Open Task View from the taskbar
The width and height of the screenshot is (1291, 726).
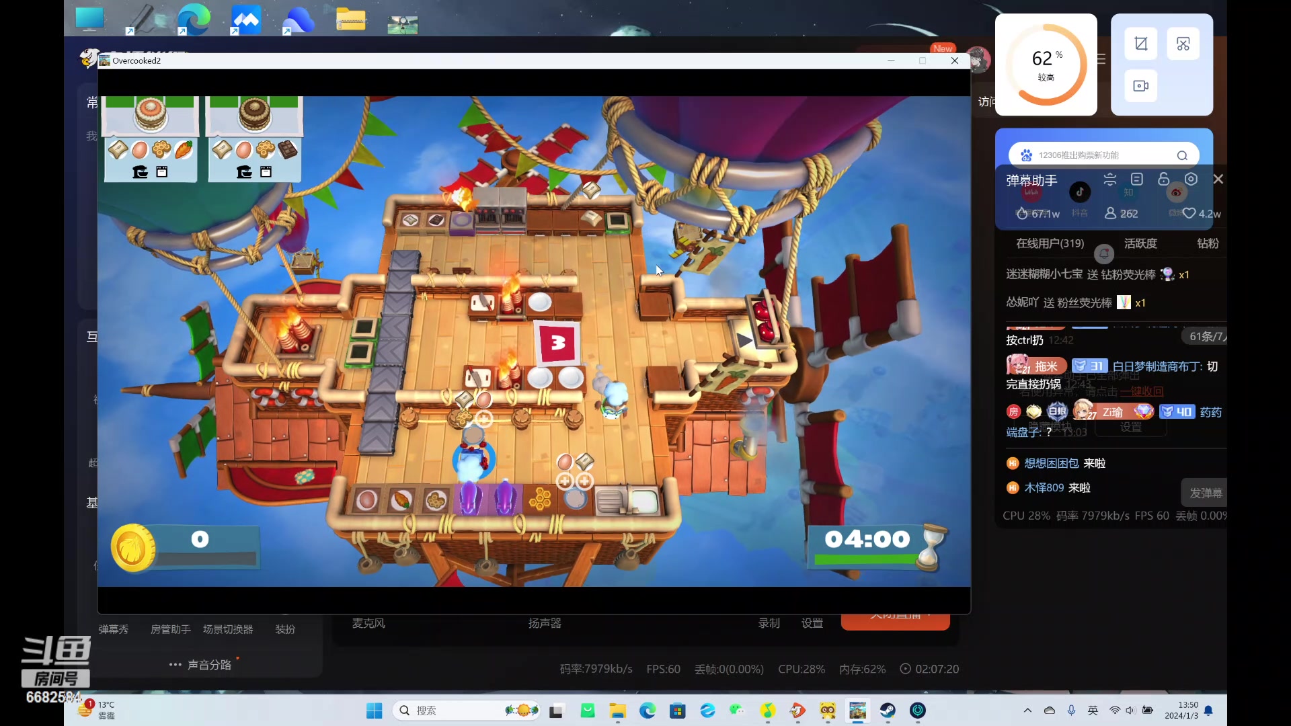pos(556,711)
